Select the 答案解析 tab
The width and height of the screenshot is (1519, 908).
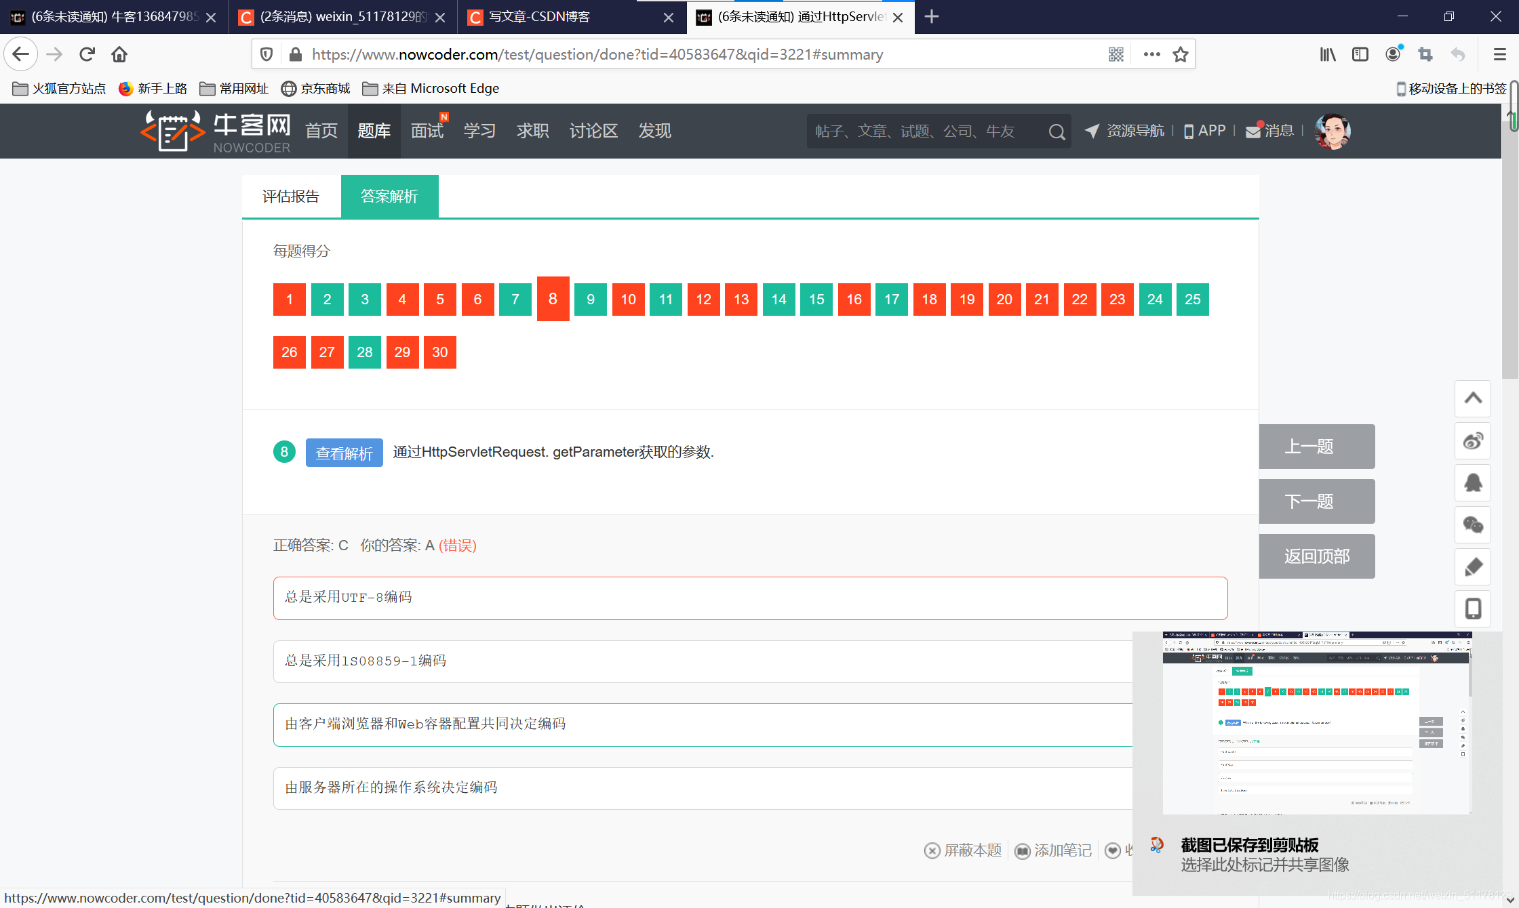(x=390, y=197)
